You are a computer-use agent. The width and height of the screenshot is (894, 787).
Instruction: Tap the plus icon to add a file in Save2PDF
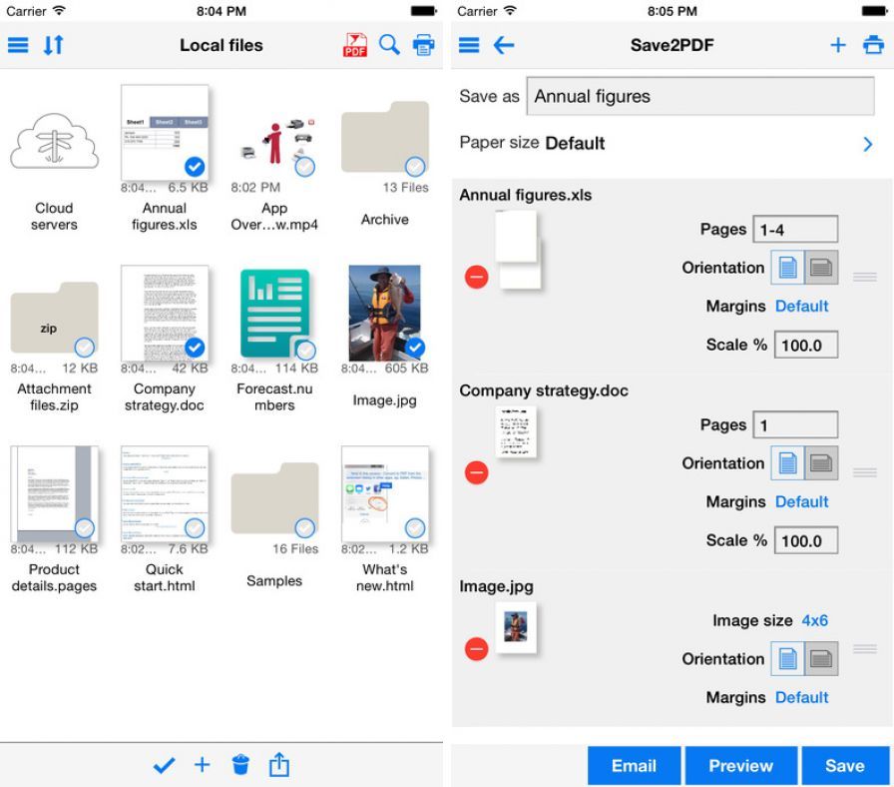(838, 45)
